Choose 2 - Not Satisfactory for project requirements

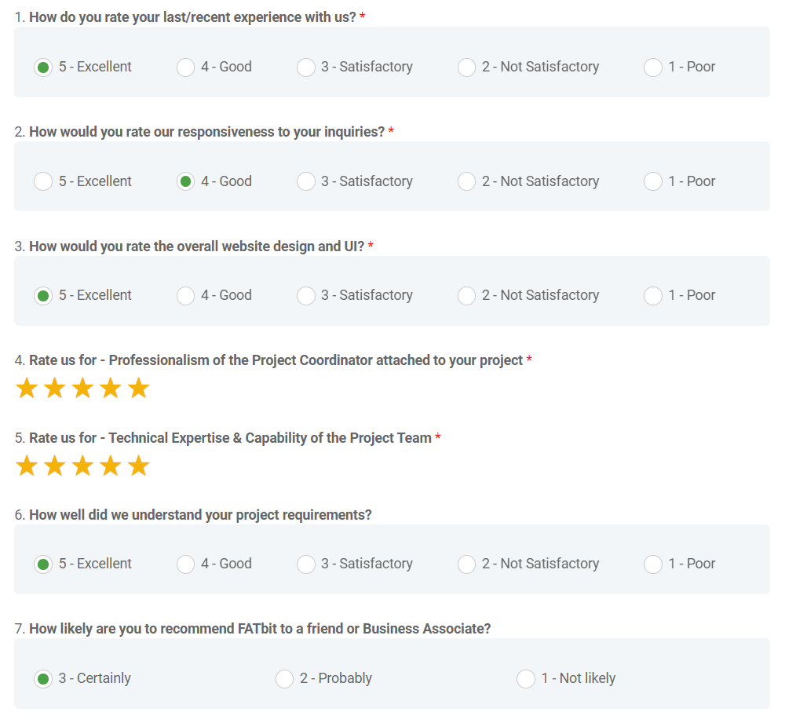click(466, 564)
